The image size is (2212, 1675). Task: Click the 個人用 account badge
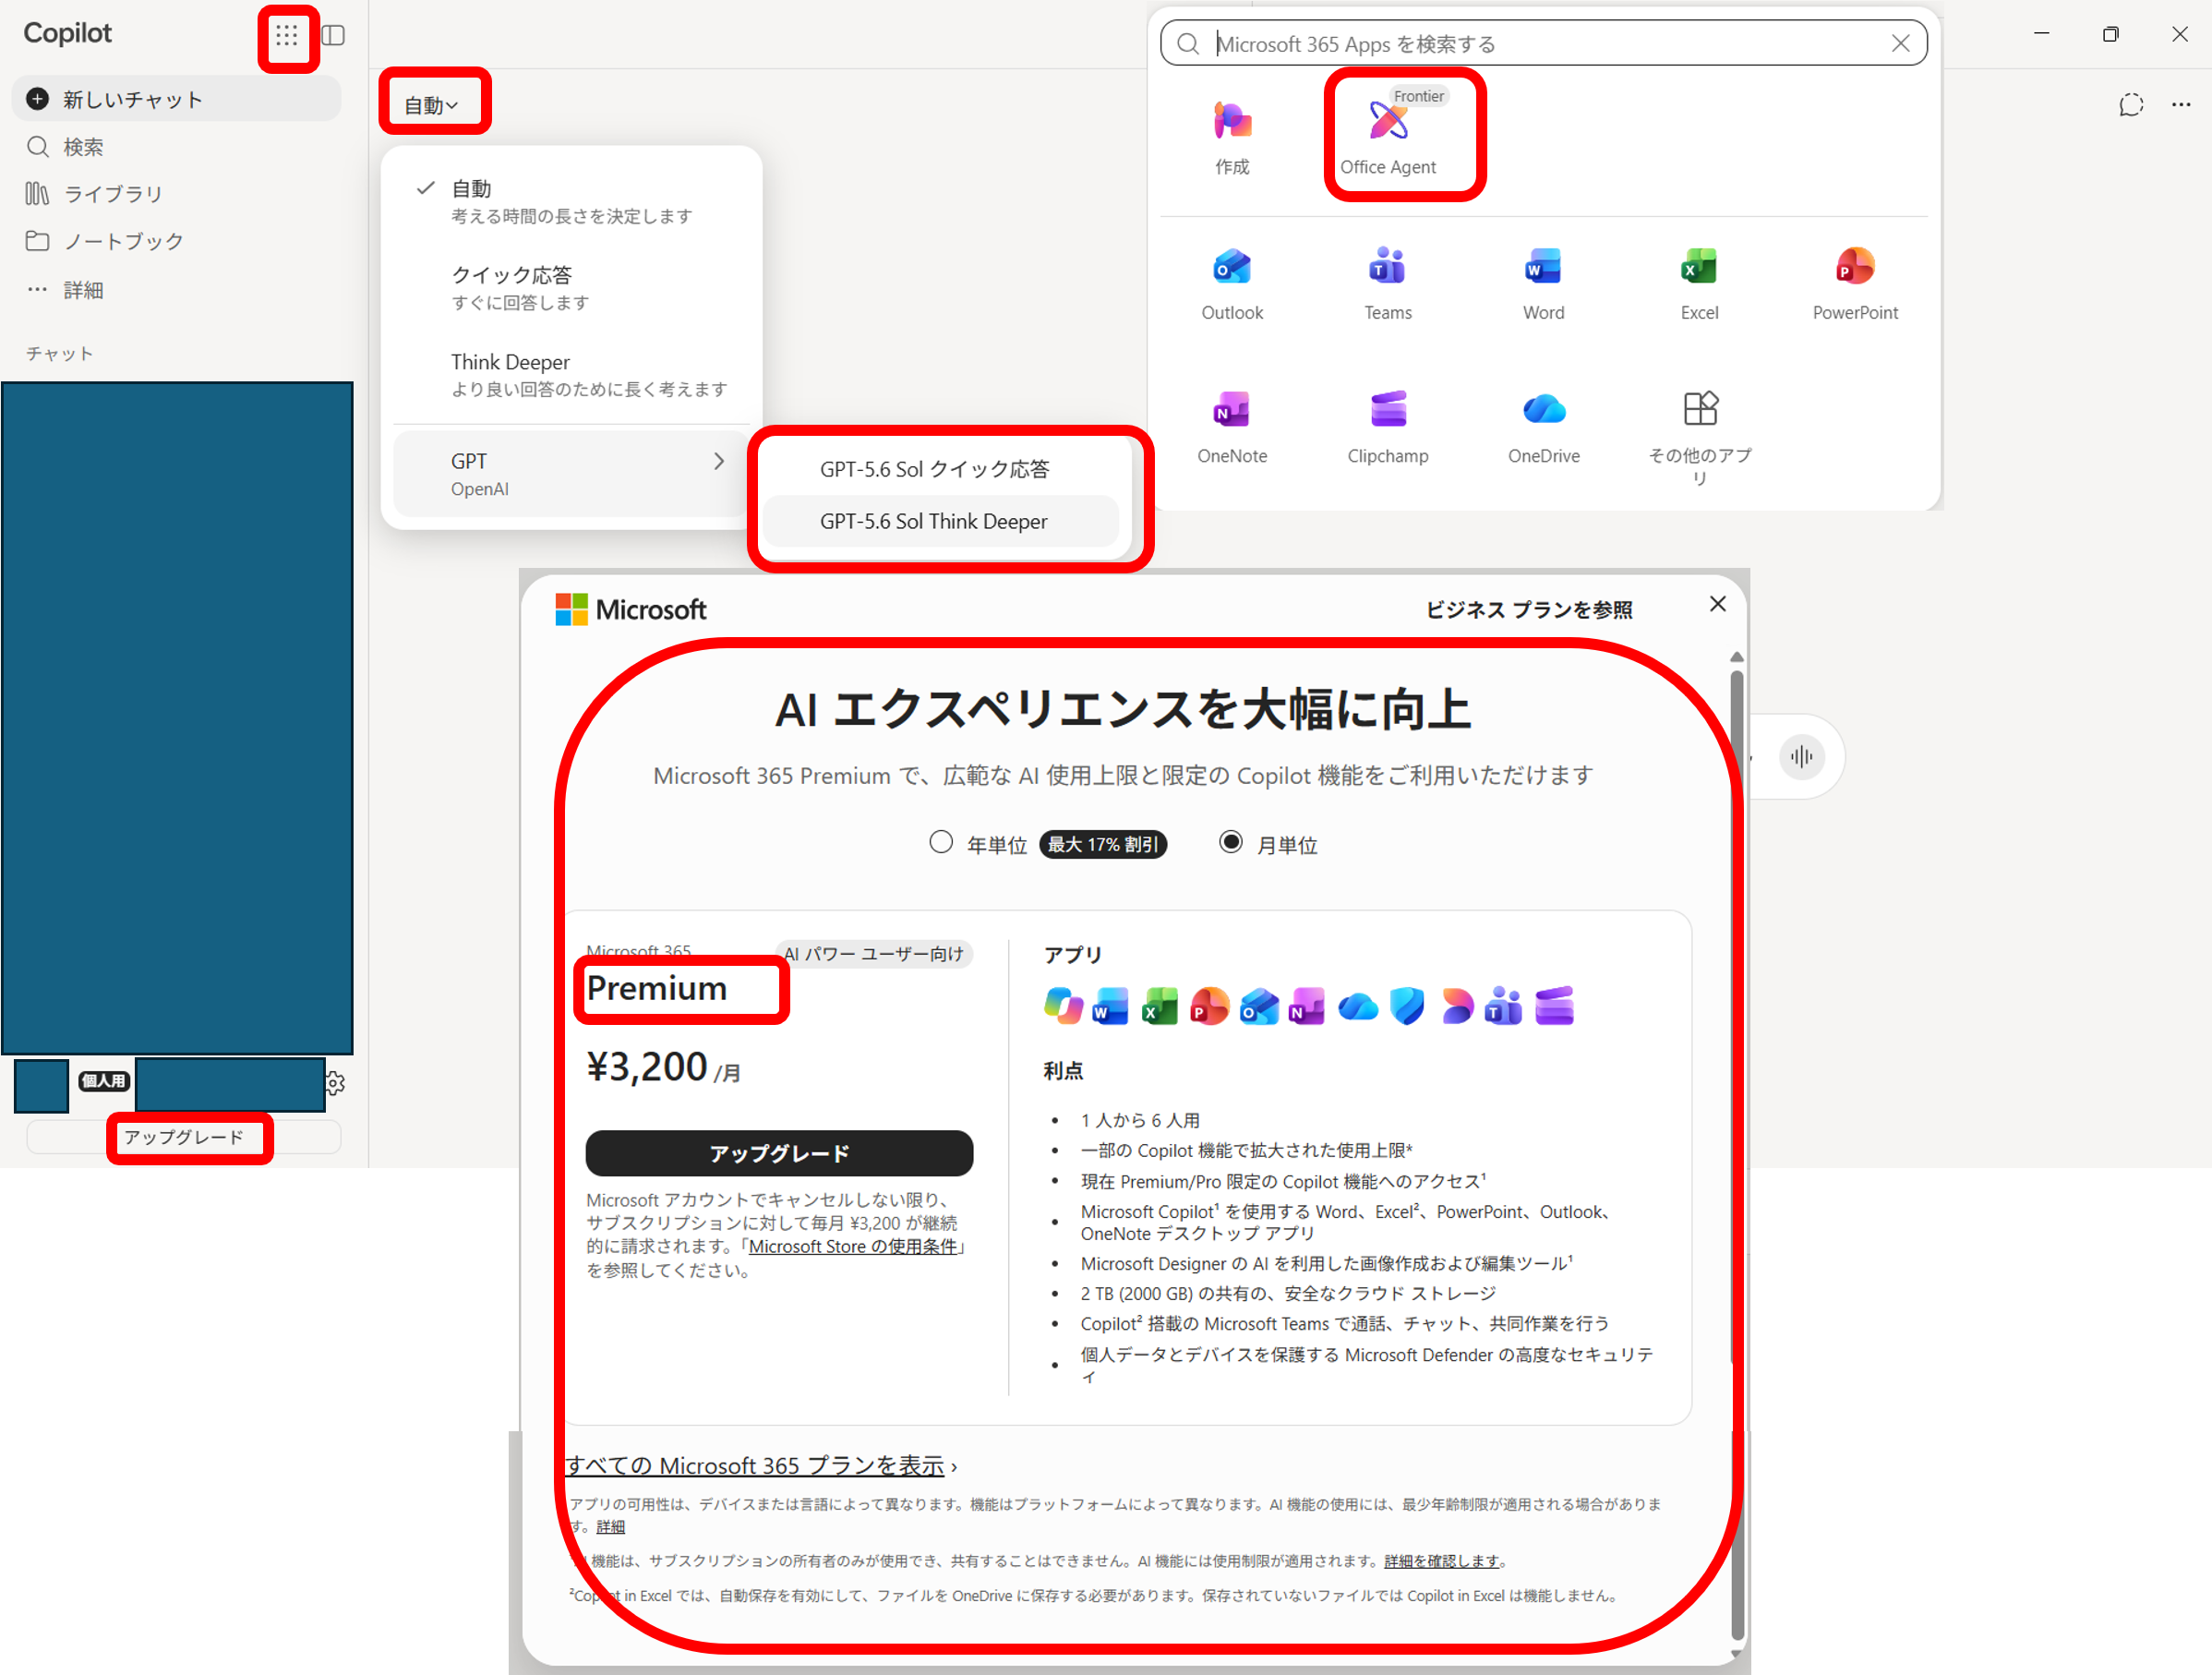tap(104, 1081)
